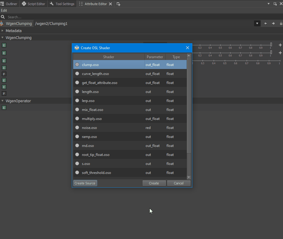Viewport: 283px width, 239px height.
Task: Select the multiply.oso radio button
Action: click(77, 119)
